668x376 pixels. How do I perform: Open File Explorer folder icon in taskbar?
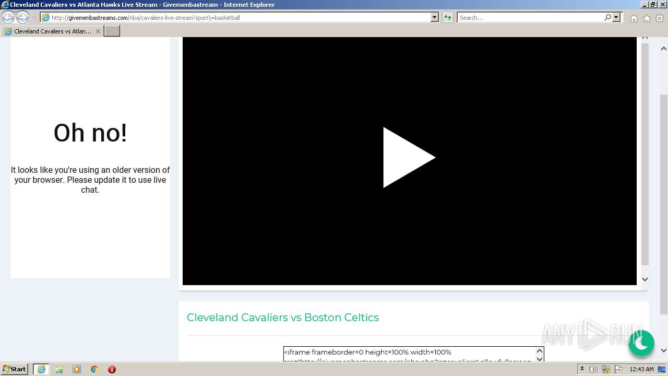pyautogui.click(x=59, y=369)
